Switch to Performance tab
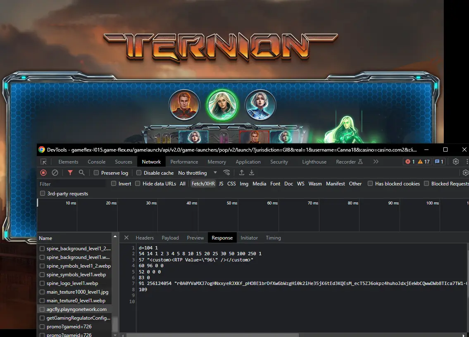 pyautogui.click(x=184, y=162)
